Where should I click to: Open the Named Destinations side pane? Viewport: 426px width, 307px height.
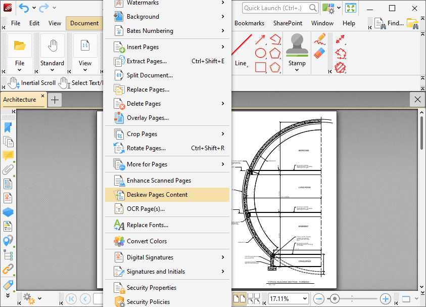click(x=8, y=240)
